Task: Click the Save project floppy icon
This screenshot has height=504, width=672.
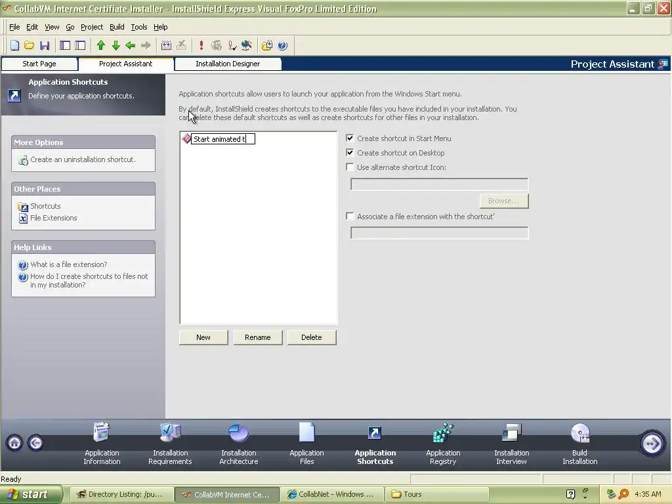Action: (x=45, y=45)
